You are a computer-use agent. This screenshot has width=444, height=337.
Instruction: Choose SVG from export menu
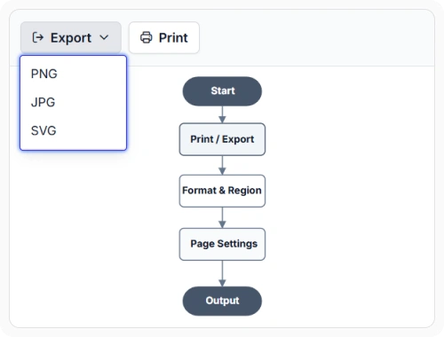point(73,130)
